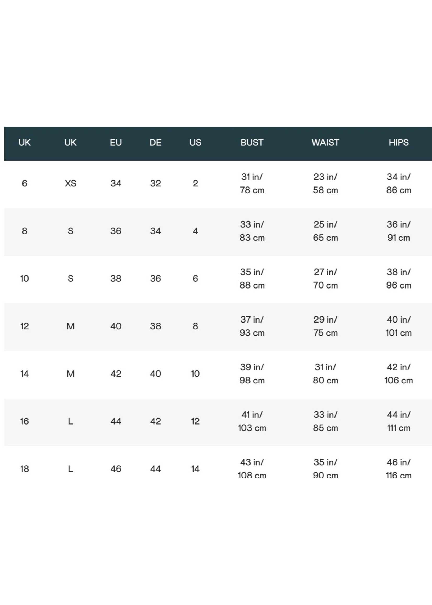
Task: Select the 27 in/70 cm waist cell
Action: click(x=325, y=279)
